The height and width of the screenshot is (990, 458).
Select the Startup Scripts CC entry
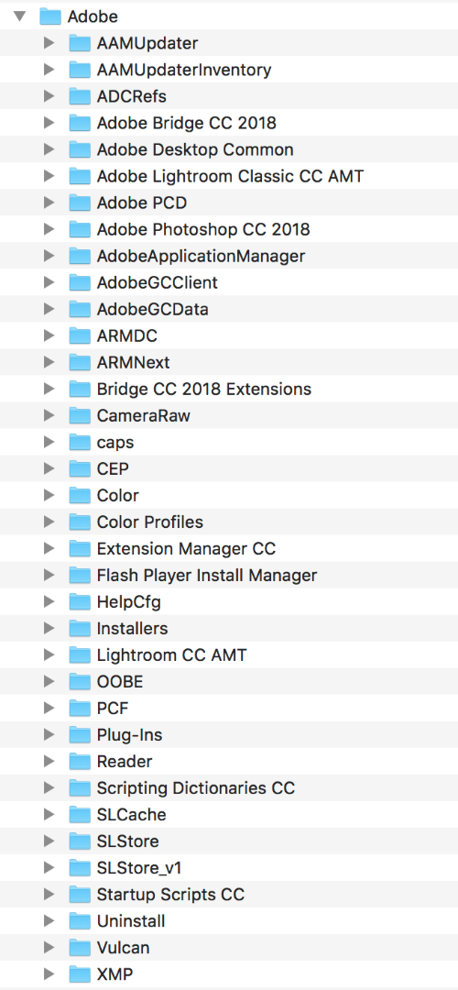[x=170, y=895]
